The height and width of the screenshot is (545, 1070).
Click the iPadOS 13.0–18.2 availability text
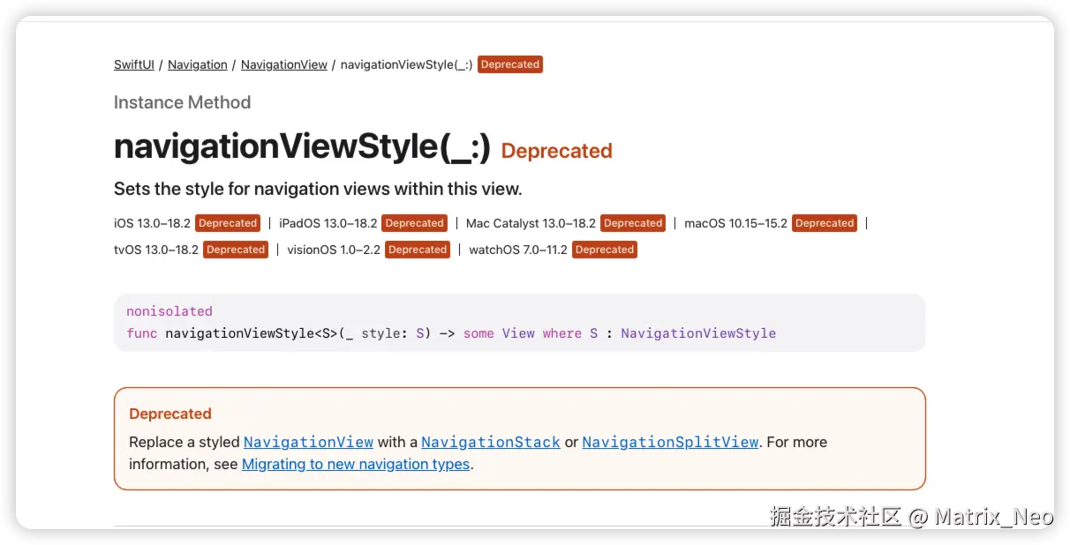click(x=328, y=223)
